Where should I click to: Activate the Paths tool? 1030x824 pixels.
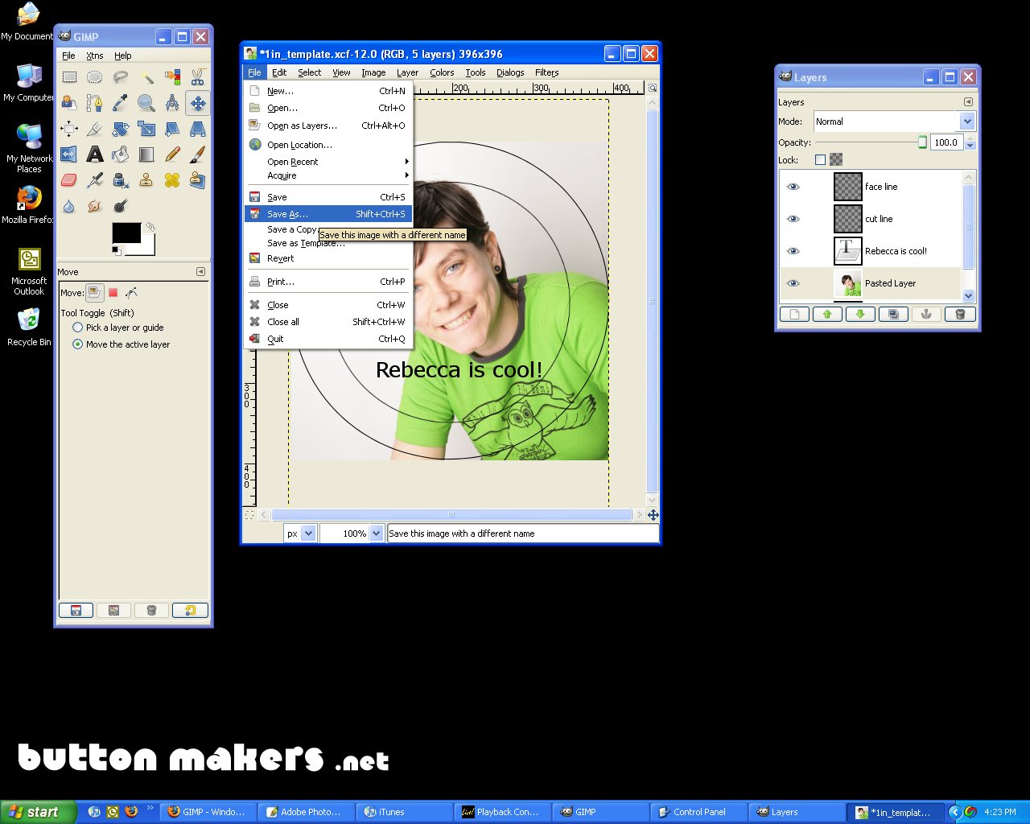click(x=95, y=103)
